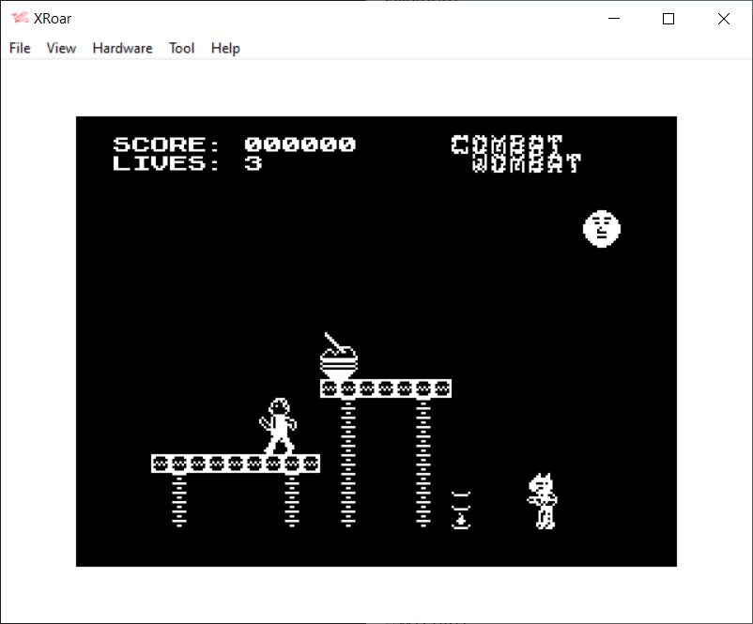The width and height of the screenshot is (753, 624).
Task: Click the walking player character sprite
Action: coord(278,426)
